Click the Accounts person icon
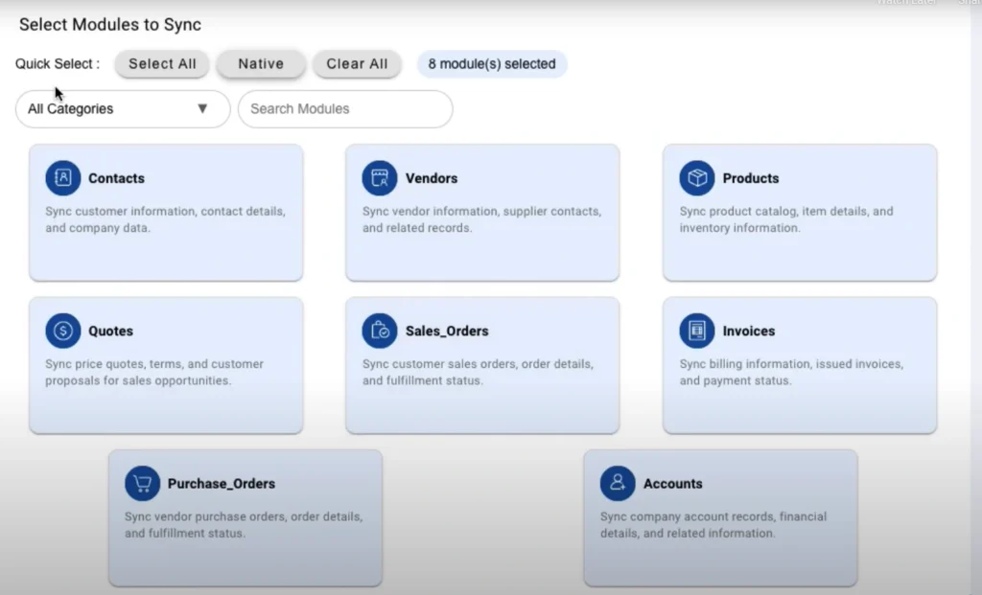Image resolution: width=982 pixels, height=595 pixels. pos(618,483)
